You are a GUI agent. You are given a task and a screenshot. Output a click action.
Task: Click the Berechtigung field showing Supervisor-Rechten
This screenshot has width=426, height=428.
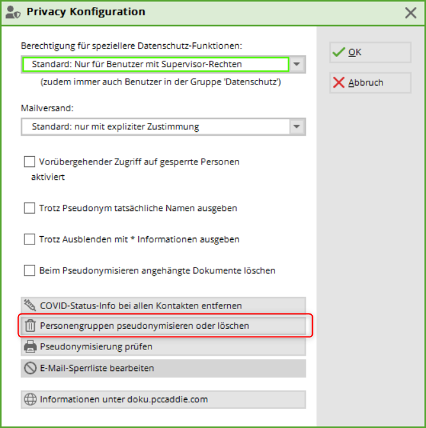[155, 65]
